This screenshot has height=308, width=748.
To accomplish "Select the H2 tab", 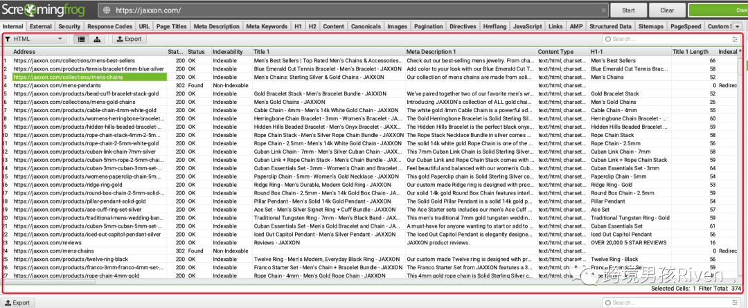I will (312, 26).
